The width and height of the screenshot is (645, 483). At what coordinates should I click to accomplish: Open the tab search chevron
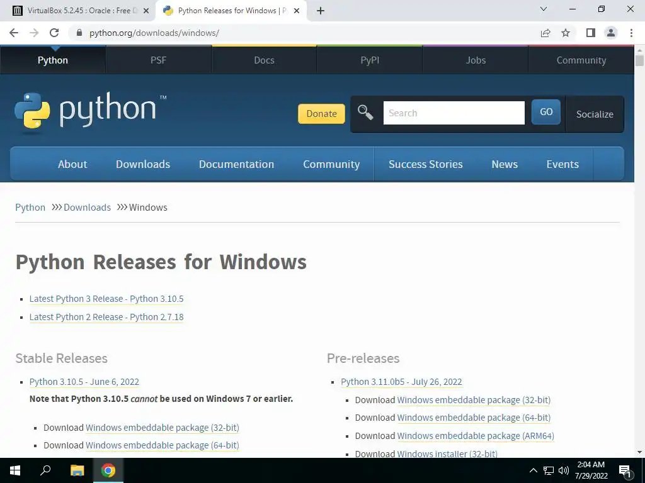coord(544,9)
